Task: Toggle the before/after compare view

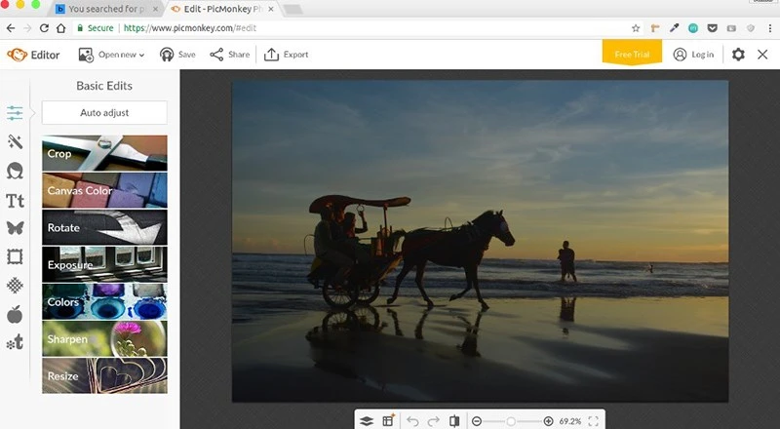Action: [454, 420]
